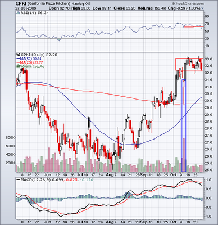218x225 pixels.
Task: Click the Volume 153,360 legend label
Action: [x=32, y=66]
